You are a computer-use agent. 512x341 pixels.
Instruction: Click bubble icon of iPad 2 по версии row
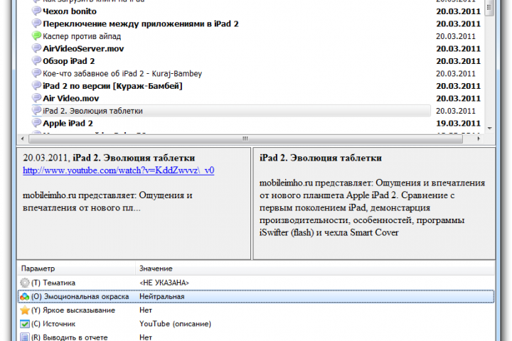pyautogui.click(x=36, y=86)
